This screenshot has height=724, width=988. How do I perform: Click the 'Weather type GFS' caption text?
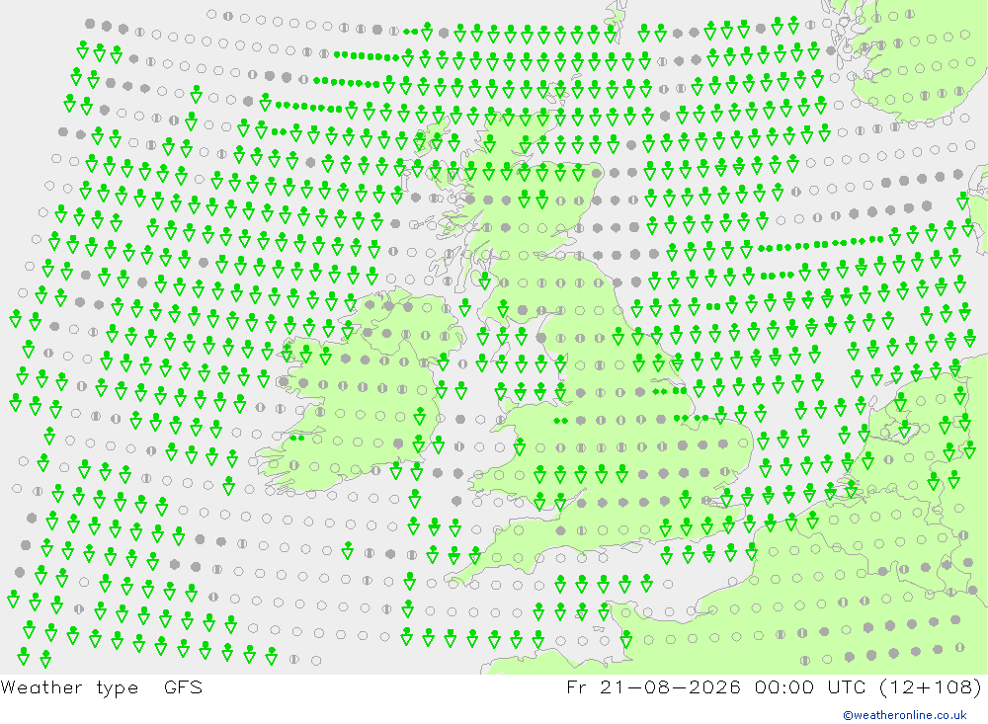pos(102,686)
